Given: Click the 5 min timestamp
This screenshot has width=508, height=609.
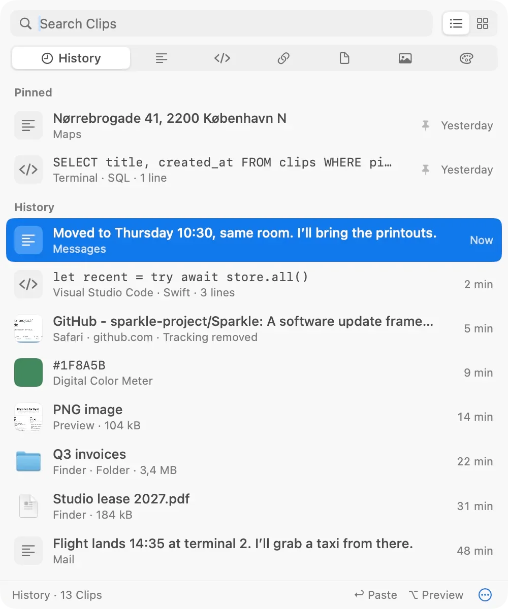Looking at the screenshot, I should tap(478, 328).
